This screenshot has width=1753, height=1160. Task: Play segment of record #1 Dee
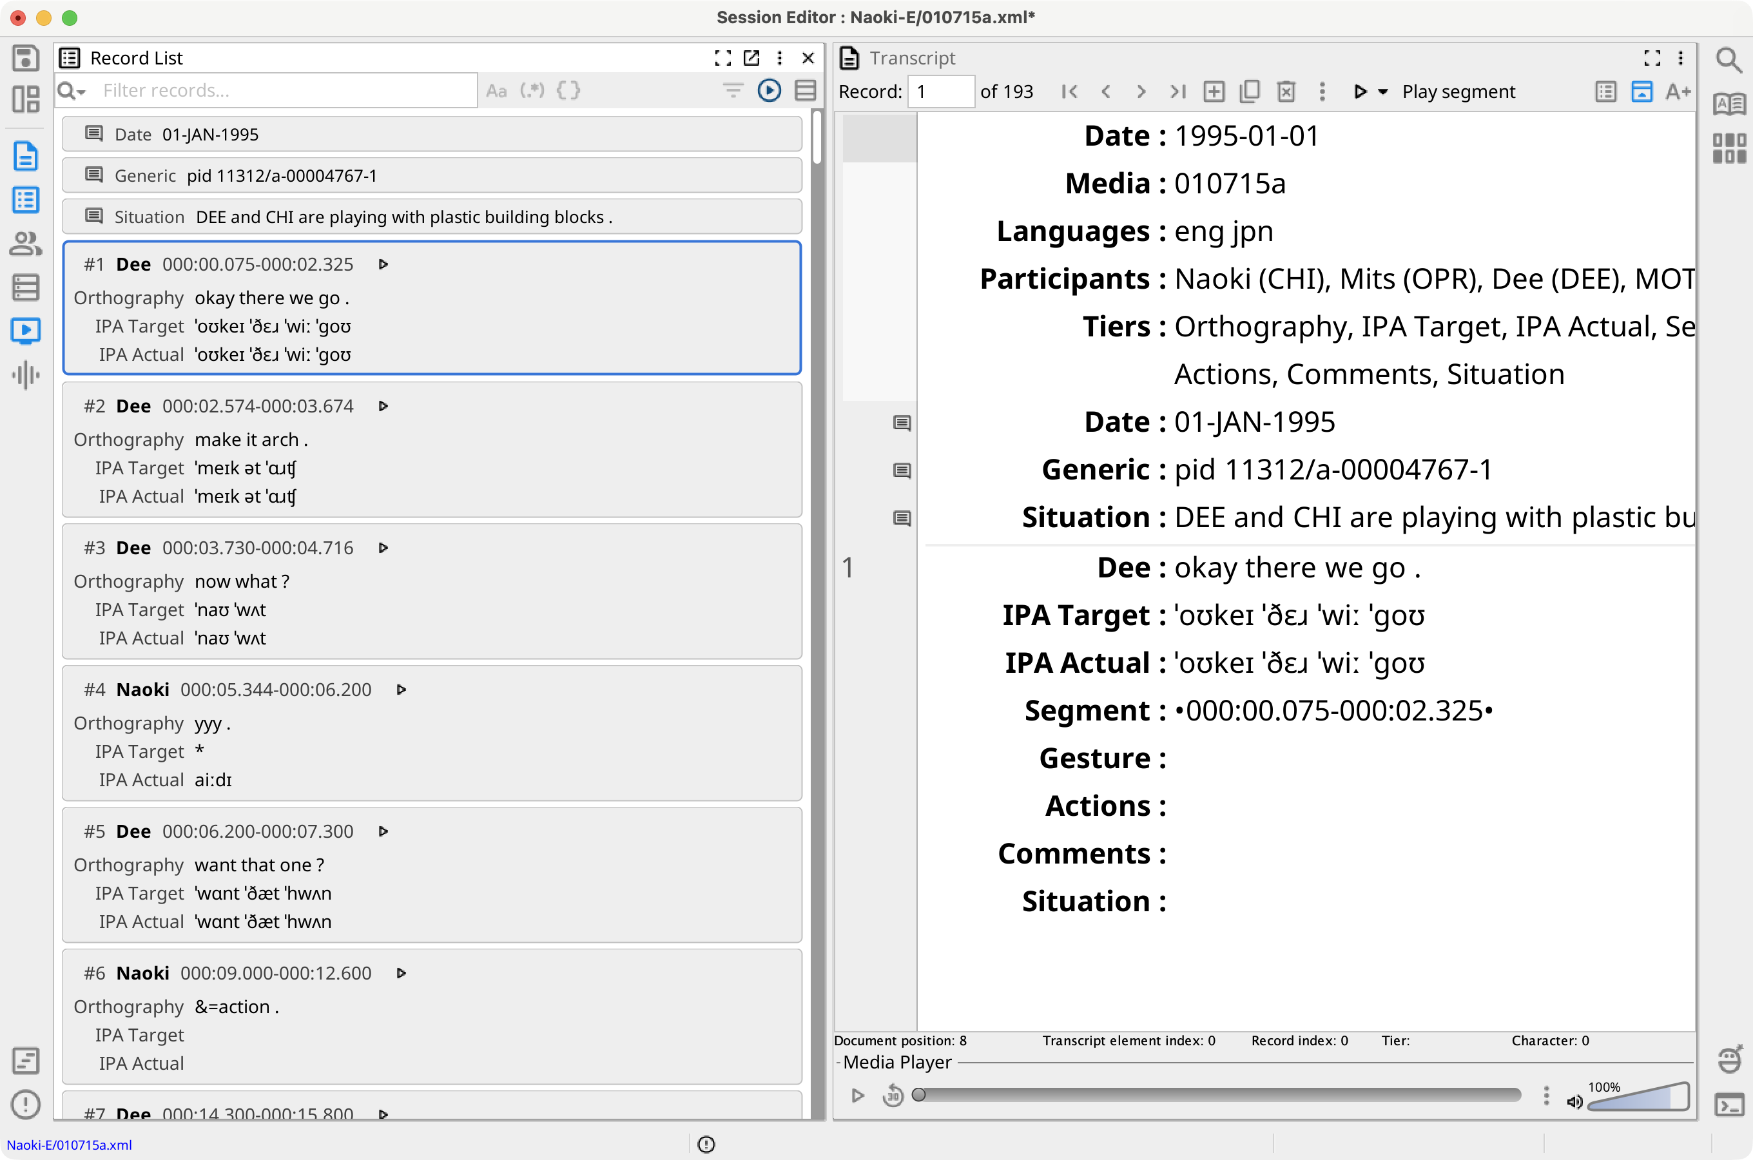(383, 264)
